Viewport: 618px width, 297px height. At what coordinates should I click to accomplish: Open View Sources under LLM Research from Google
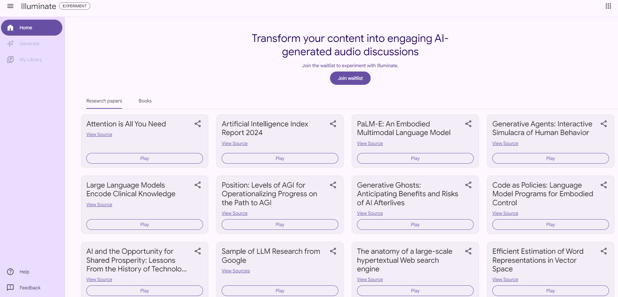click(x=236, y=271)
